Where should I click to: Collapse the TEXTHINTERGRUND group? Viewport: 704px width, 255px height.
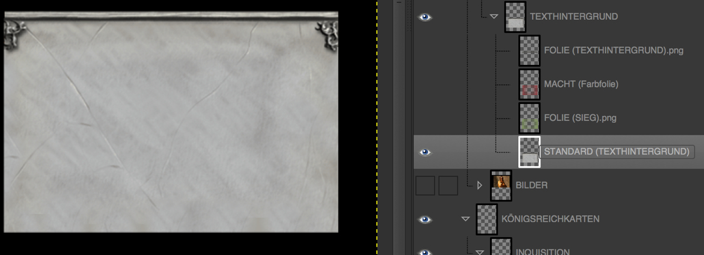(494, 17)
